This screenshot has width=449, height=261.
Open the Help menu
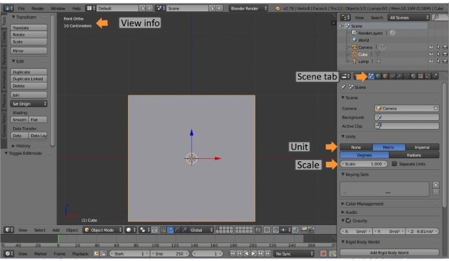pyautogui.click(x=76, y=8)
